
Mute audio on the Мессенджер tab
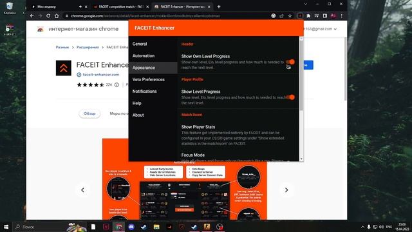pos(80,6)
